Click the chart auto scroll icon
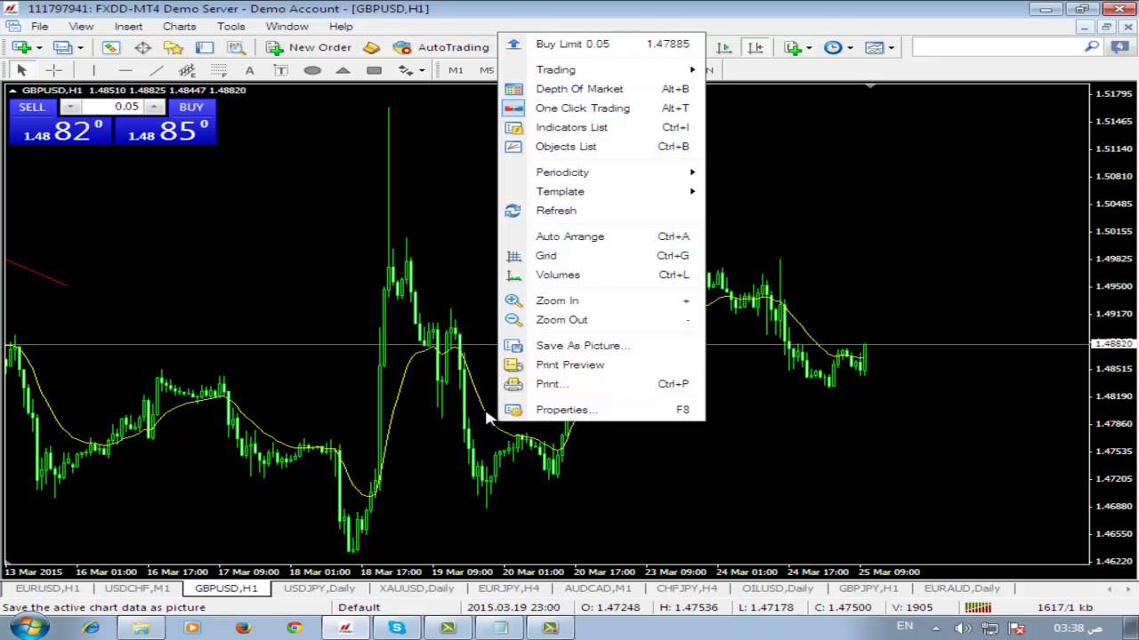1139x640 pixels. click(x=724, y=47)
